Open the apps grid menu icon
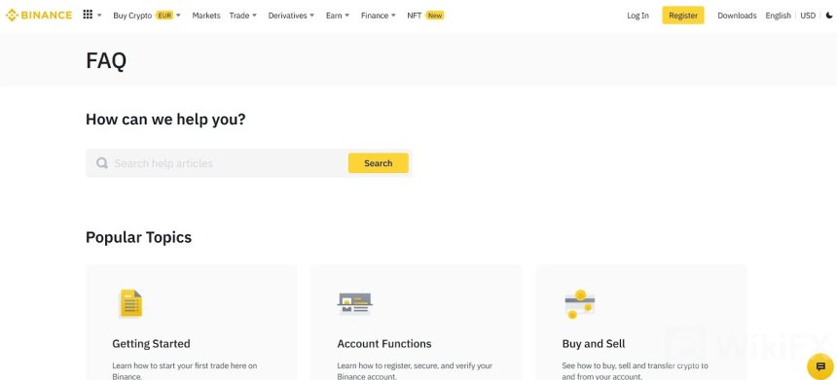The width and height of the screenshot is (837, 380). [x=88, y=15]
